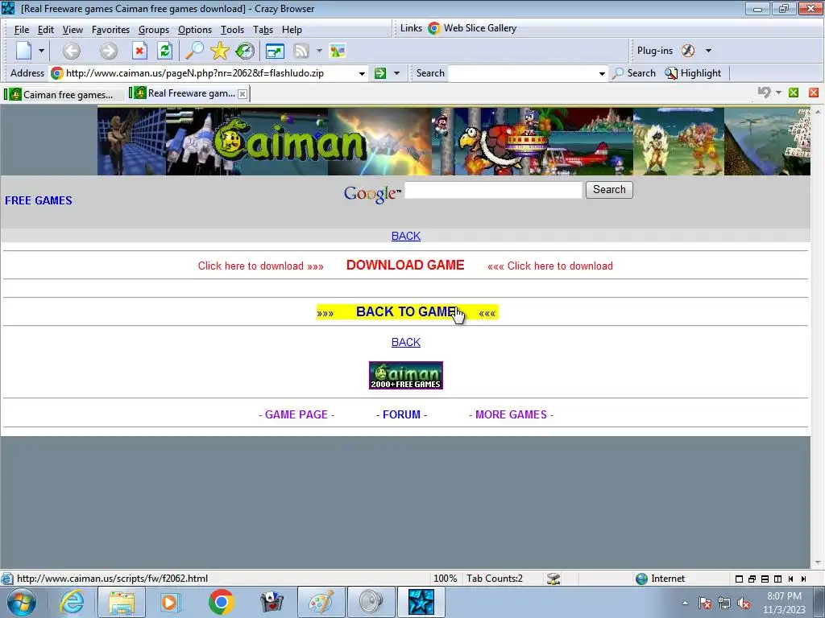Go back with the Back arrow button
This screenshot has width=825, height=618.
pos(72,51)
